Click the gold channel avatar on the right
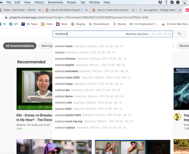The image size is (189, 154). click(x=177, y=117)
